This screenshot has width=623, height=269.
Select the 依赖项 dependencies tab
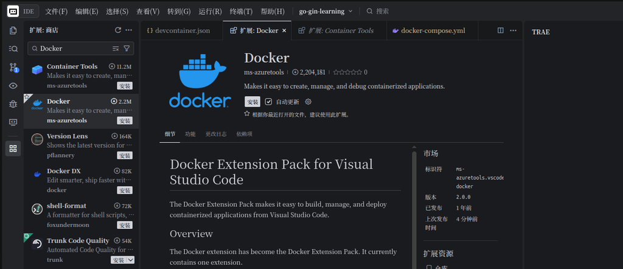coord(245,134)
